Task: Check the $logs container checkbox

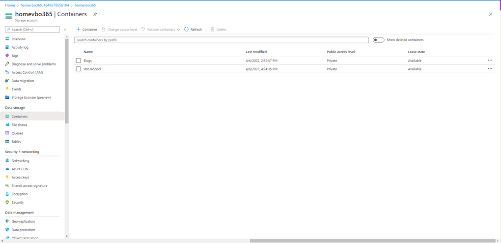Action: point(78,61)
